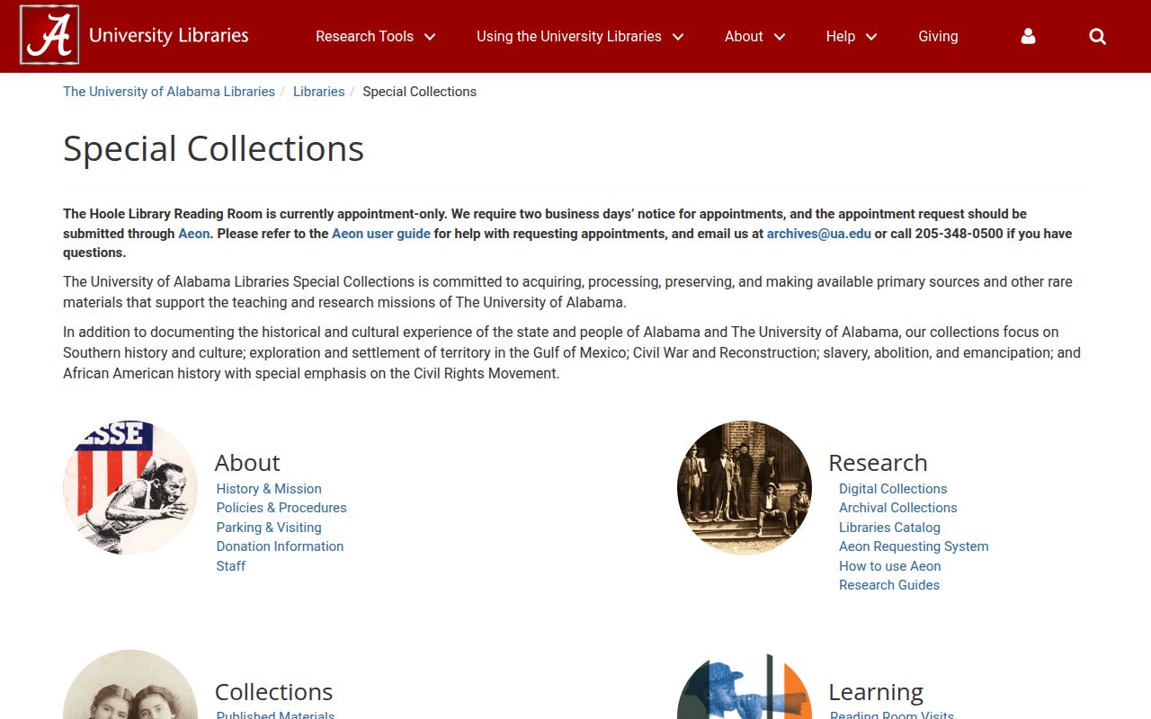
Task: Open Research Guides link
Action: [x=889, y=585]
